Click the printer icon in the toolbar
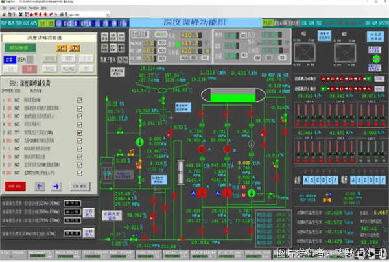Viewport: 389px width, 262px height. pos(62,15)
